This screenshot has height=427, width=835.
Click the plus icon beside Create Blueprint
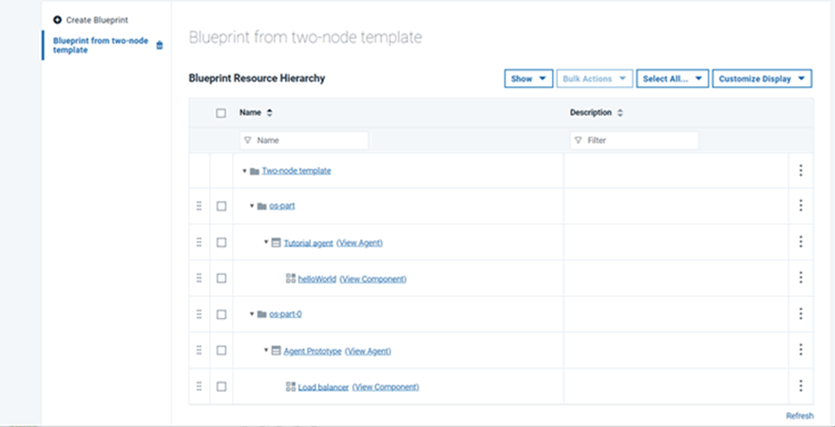tap(58, 19)
